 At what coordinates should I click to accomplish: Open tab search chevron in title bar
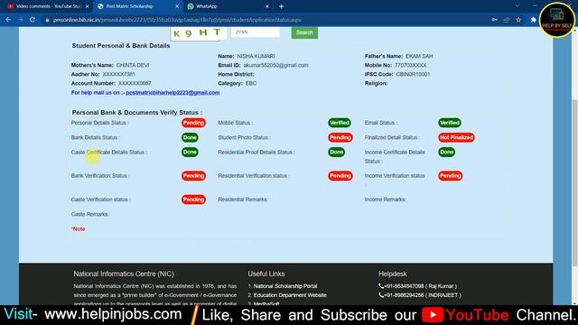(x=517, y=6)
